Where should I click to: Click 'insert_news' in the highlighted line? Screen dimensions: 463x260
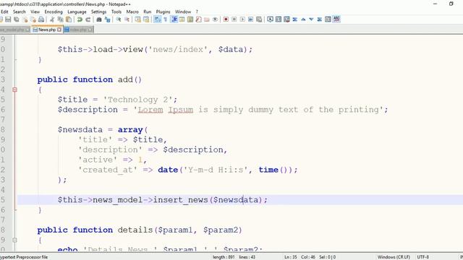click(180, 200)
